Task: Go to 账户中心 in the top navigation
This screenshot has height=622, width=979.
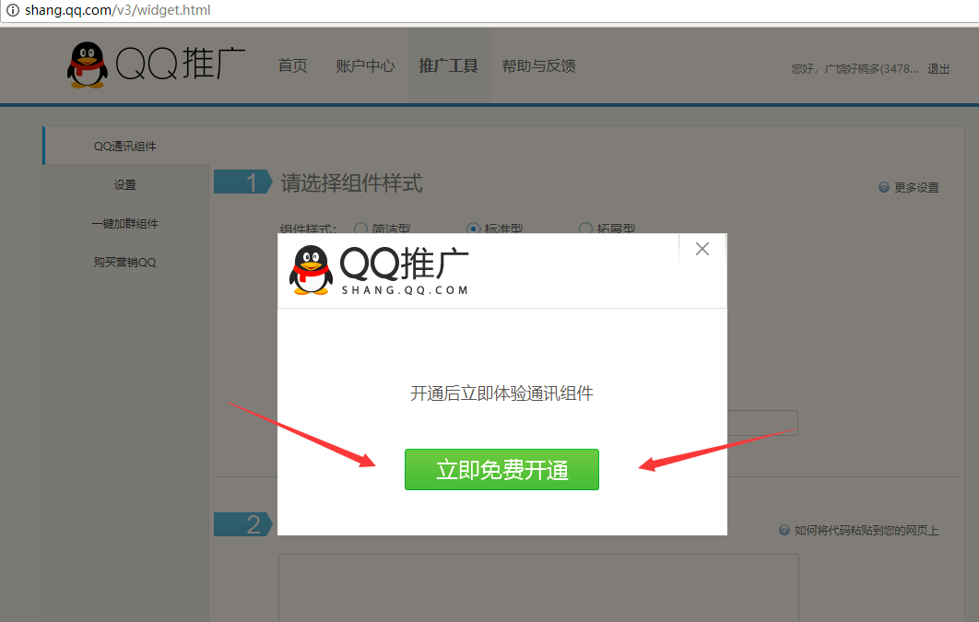Action: tap(365, 66)
